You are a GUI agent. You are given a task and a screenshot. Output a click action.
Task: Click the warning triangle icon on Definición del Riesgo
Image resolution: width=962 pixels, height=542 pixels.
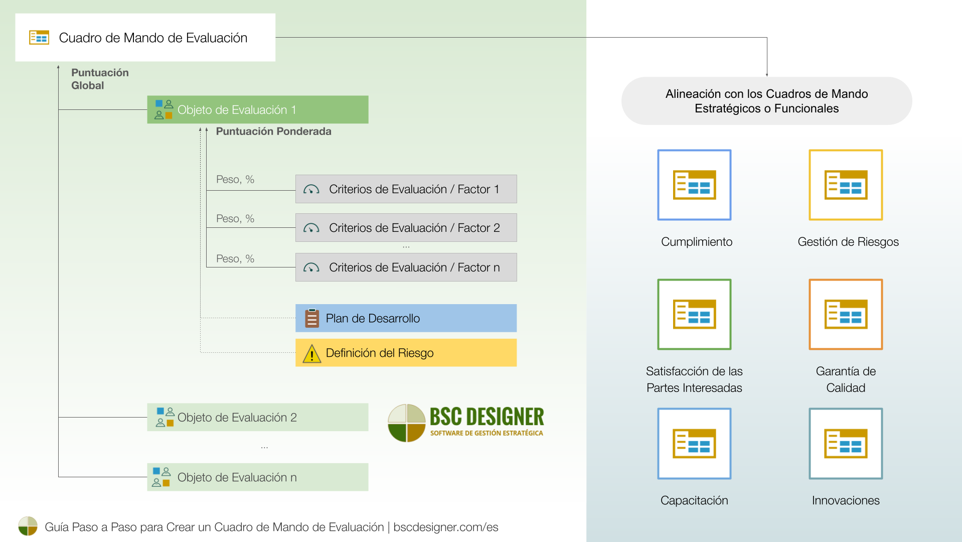point(312,353)
